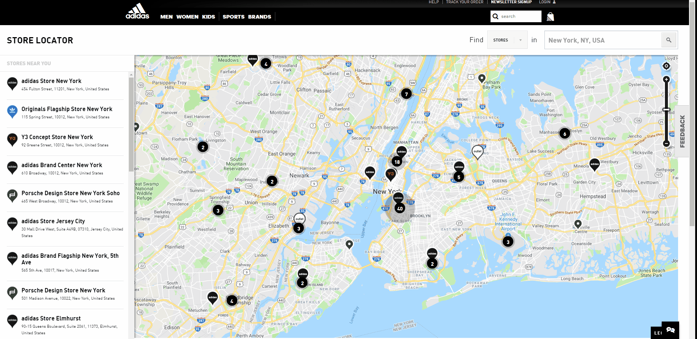Viewport: 697px width, 339px height.
Task: Open the shopping bag icon
Action: tap(550, 17)
